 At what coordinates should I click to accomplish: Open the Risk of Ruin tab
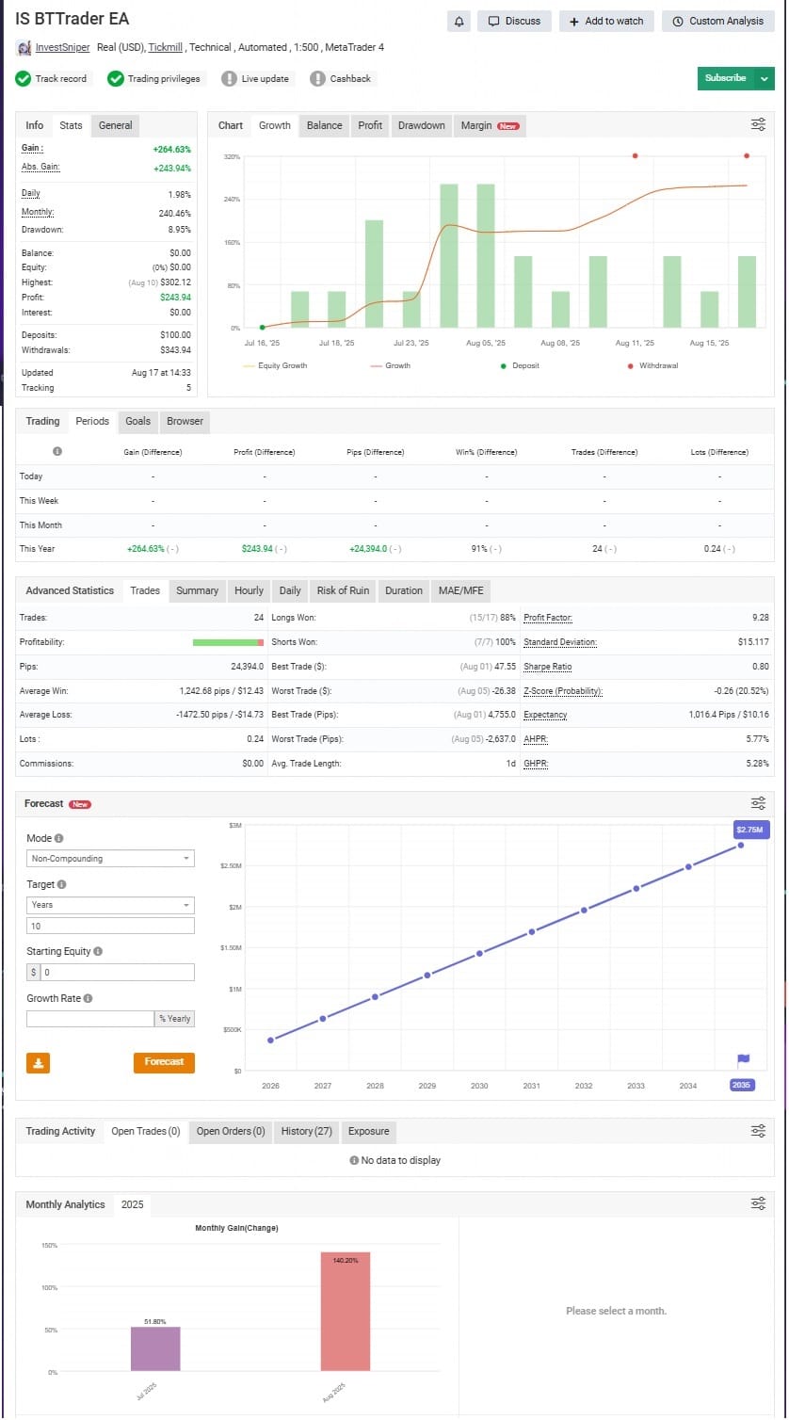343,590
